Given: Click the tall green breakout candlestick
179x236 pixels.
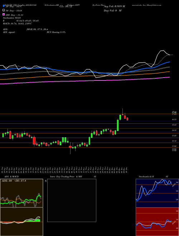Looking at the screenshot, I should [118, 125].
